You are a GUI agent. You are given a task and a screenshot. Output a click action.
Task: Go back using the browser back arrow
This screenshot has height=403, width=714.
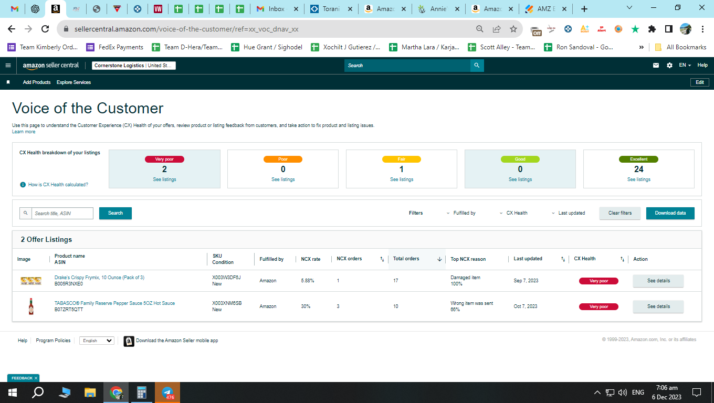pos(12,29)
